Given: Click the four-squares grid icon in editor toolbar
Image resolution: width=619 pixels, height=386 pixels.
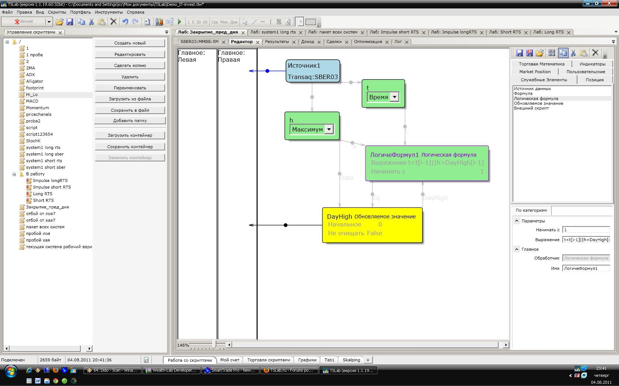Looking at the screenshot, I should click(552, 53).
